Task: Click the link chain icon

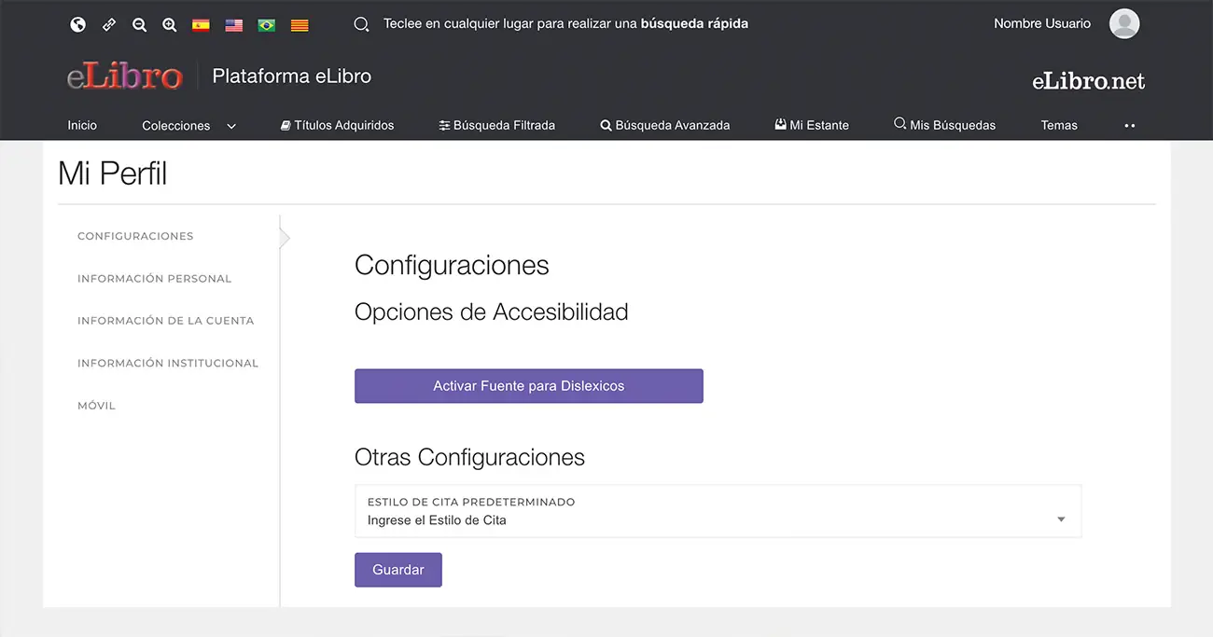Action: point(109,25)
